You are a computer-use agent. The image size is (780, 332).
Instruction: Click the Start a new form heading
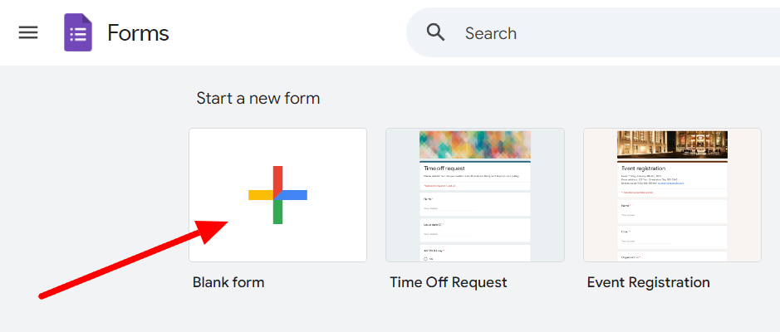click(x=258, y=99)
